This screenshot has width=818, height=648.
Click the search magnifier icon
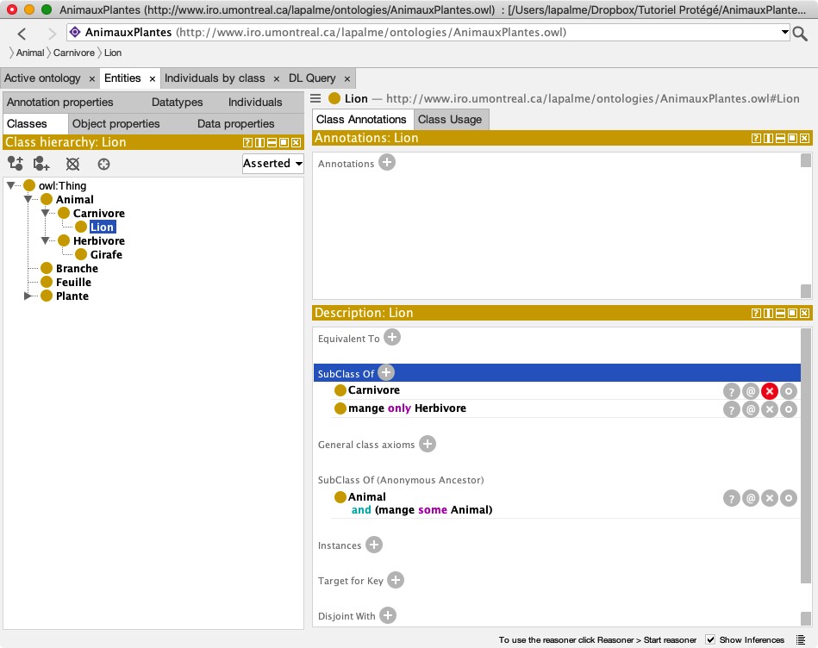(801, 34)
